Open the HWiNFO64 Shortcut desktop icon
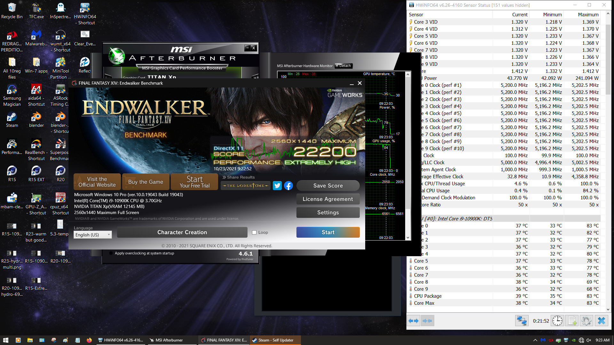Screen dimensions: 614x345 85,14
